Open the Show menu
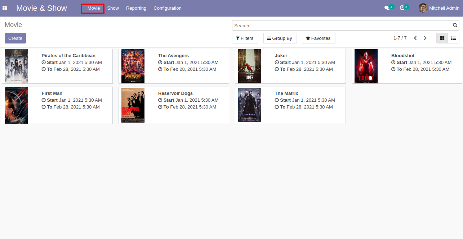Viewport: 463px width, 239px height. [x=113, y=8]
